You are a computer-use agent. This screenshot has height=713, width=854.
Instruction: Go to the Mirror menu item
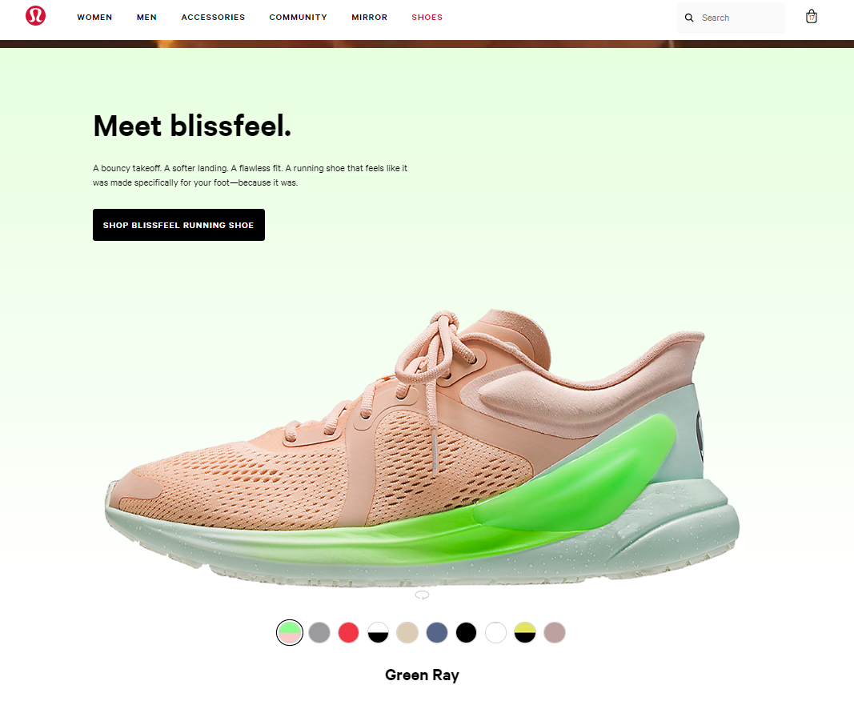point(369,18)
